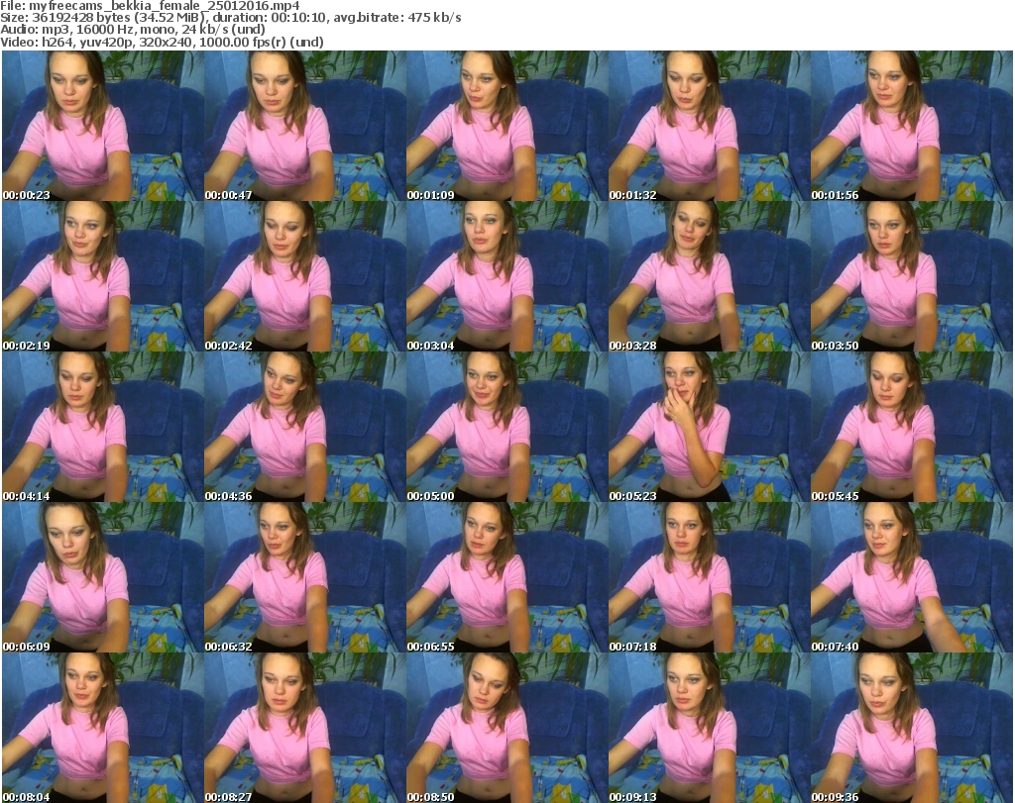Click the thumbnail stamped 00:09:36
Image resolution: width=1015 pixels, height=803 pixels.
pyautogui.click(x=912, y=728)
